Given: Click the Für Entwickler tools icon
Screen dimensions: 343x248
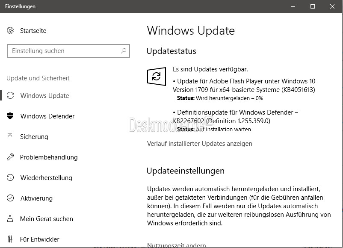Looking at the screenshot, I should [10, 239].
